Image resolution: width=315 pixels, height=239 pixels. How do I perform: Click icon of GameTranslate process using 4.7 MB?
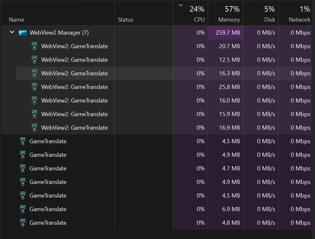[23, 169]
